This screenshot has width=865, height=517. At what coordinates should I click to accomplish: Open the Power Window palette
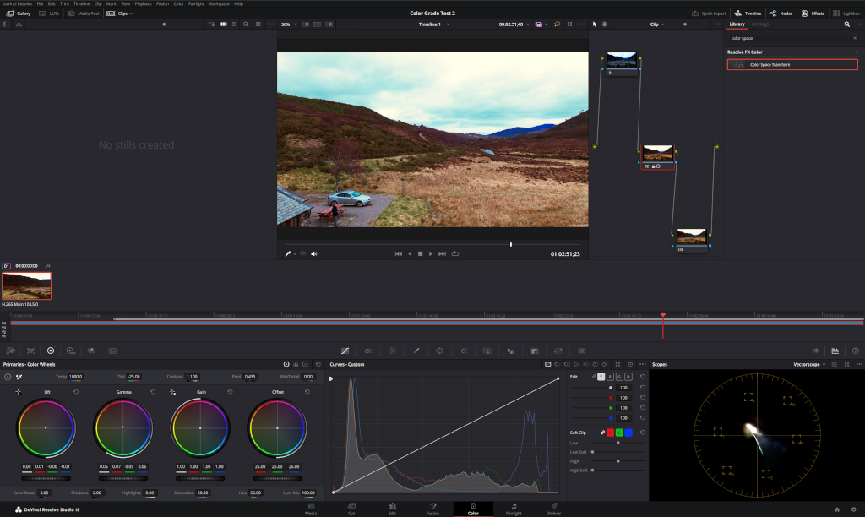coord(439,351)
